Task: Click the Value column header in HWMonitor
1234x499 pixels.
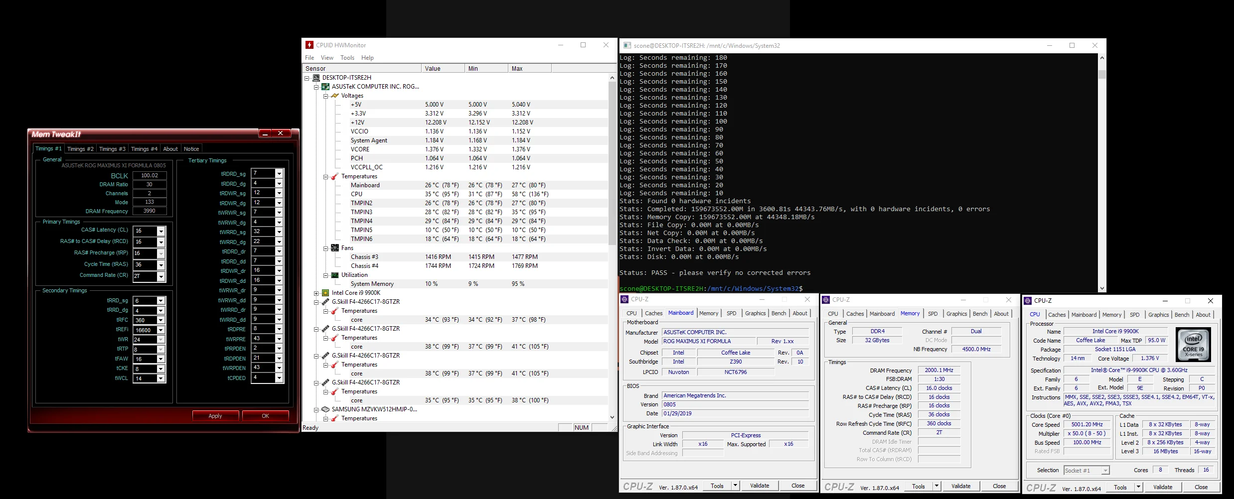Action: click(443, 68)
